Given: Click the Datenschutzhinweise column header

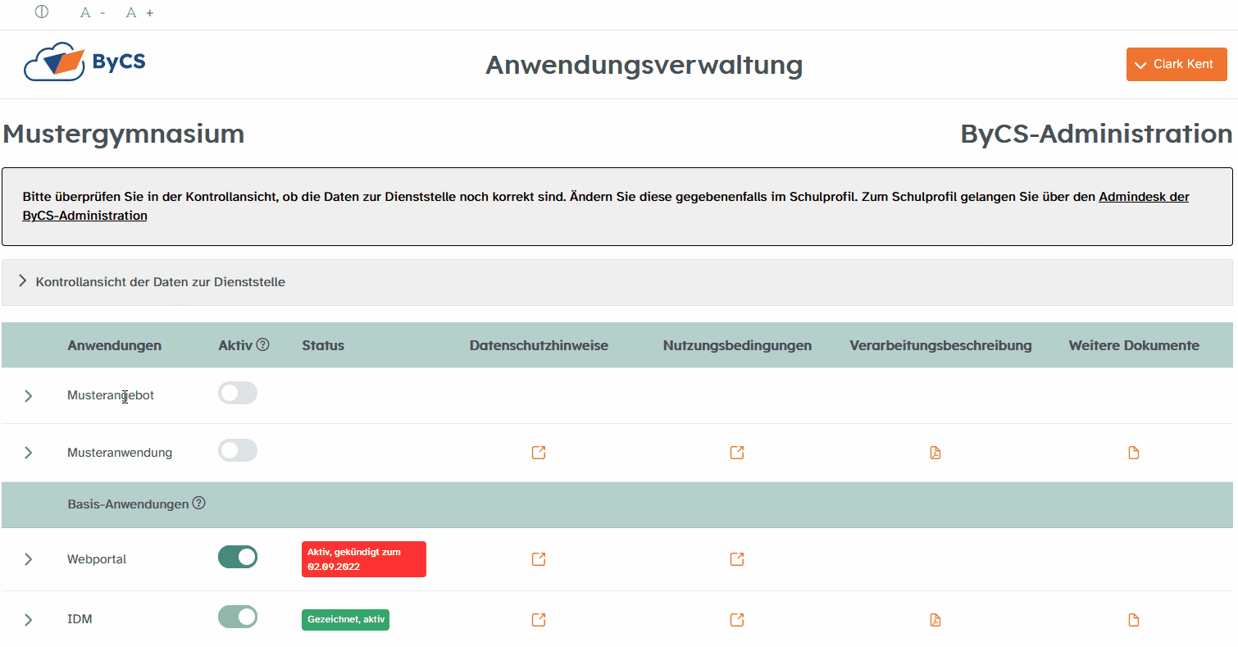Looking at the screenshot, I should tap(539, 345).
